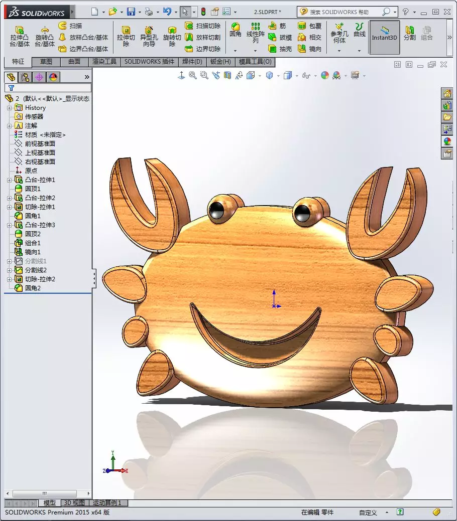Viewport: 457px width, 521px height.
Task: Switch to the 草图 (Sketch) tab
Action: click(46, 62)
